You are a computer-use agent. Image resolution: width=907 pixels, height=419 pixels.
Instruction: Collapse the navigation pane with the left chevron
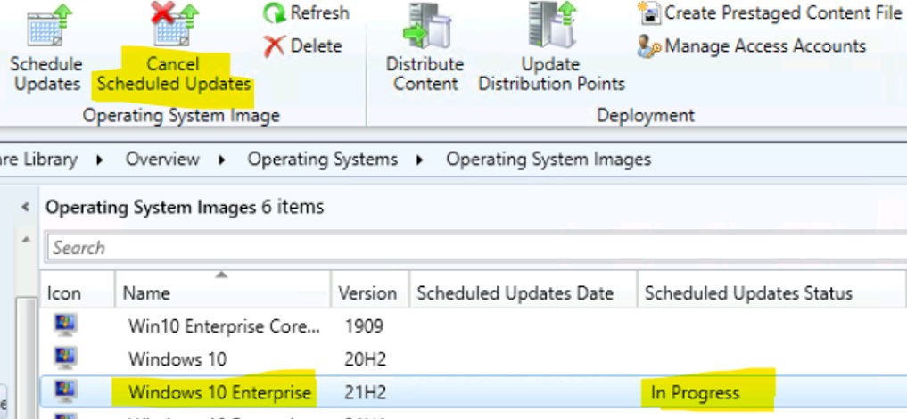click(25, 206)
